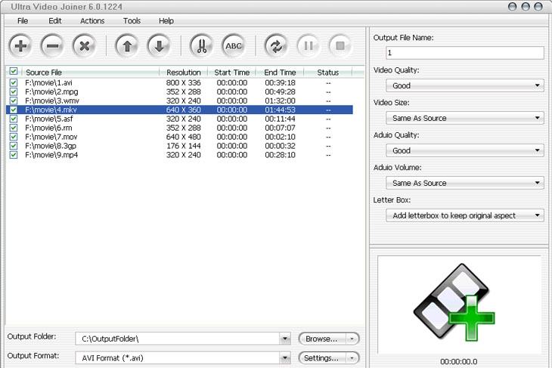Viewport: 552px width, 368px height.
Task: Uncheck the F:\movie\8.3gp checkbox
Action: pyautogui.click(x=14, y=146)
